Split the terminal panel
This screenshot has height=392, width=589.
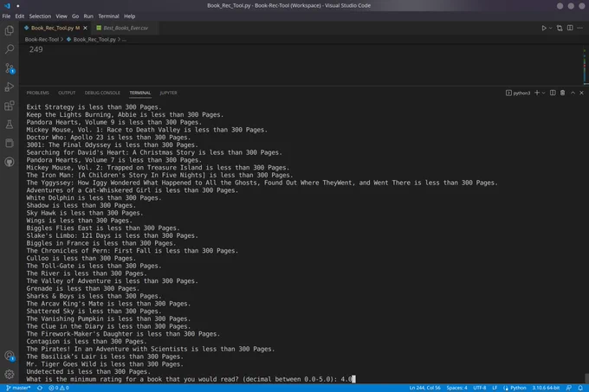tap(553, 93)
